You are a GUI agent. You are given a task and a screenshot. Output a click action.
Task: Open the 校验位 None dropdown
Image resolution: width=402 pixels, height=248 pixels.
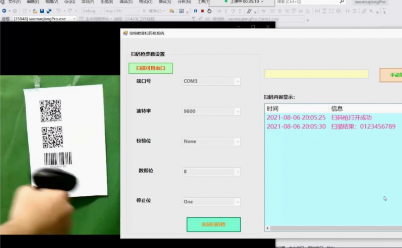click(x=238, y=142)
